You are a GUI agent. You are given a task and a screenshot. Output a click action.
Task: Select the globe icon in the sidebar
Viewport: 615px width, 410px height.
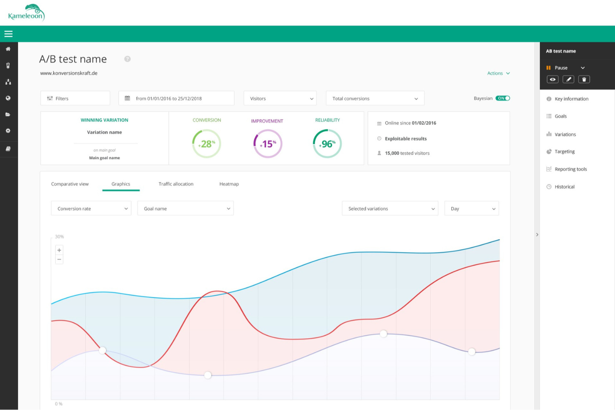(8, 98)
